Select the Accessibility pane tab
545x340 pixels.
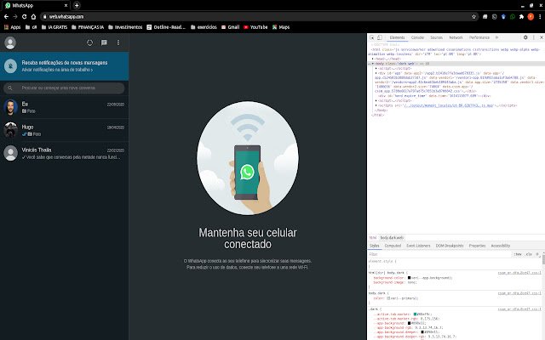501,246
